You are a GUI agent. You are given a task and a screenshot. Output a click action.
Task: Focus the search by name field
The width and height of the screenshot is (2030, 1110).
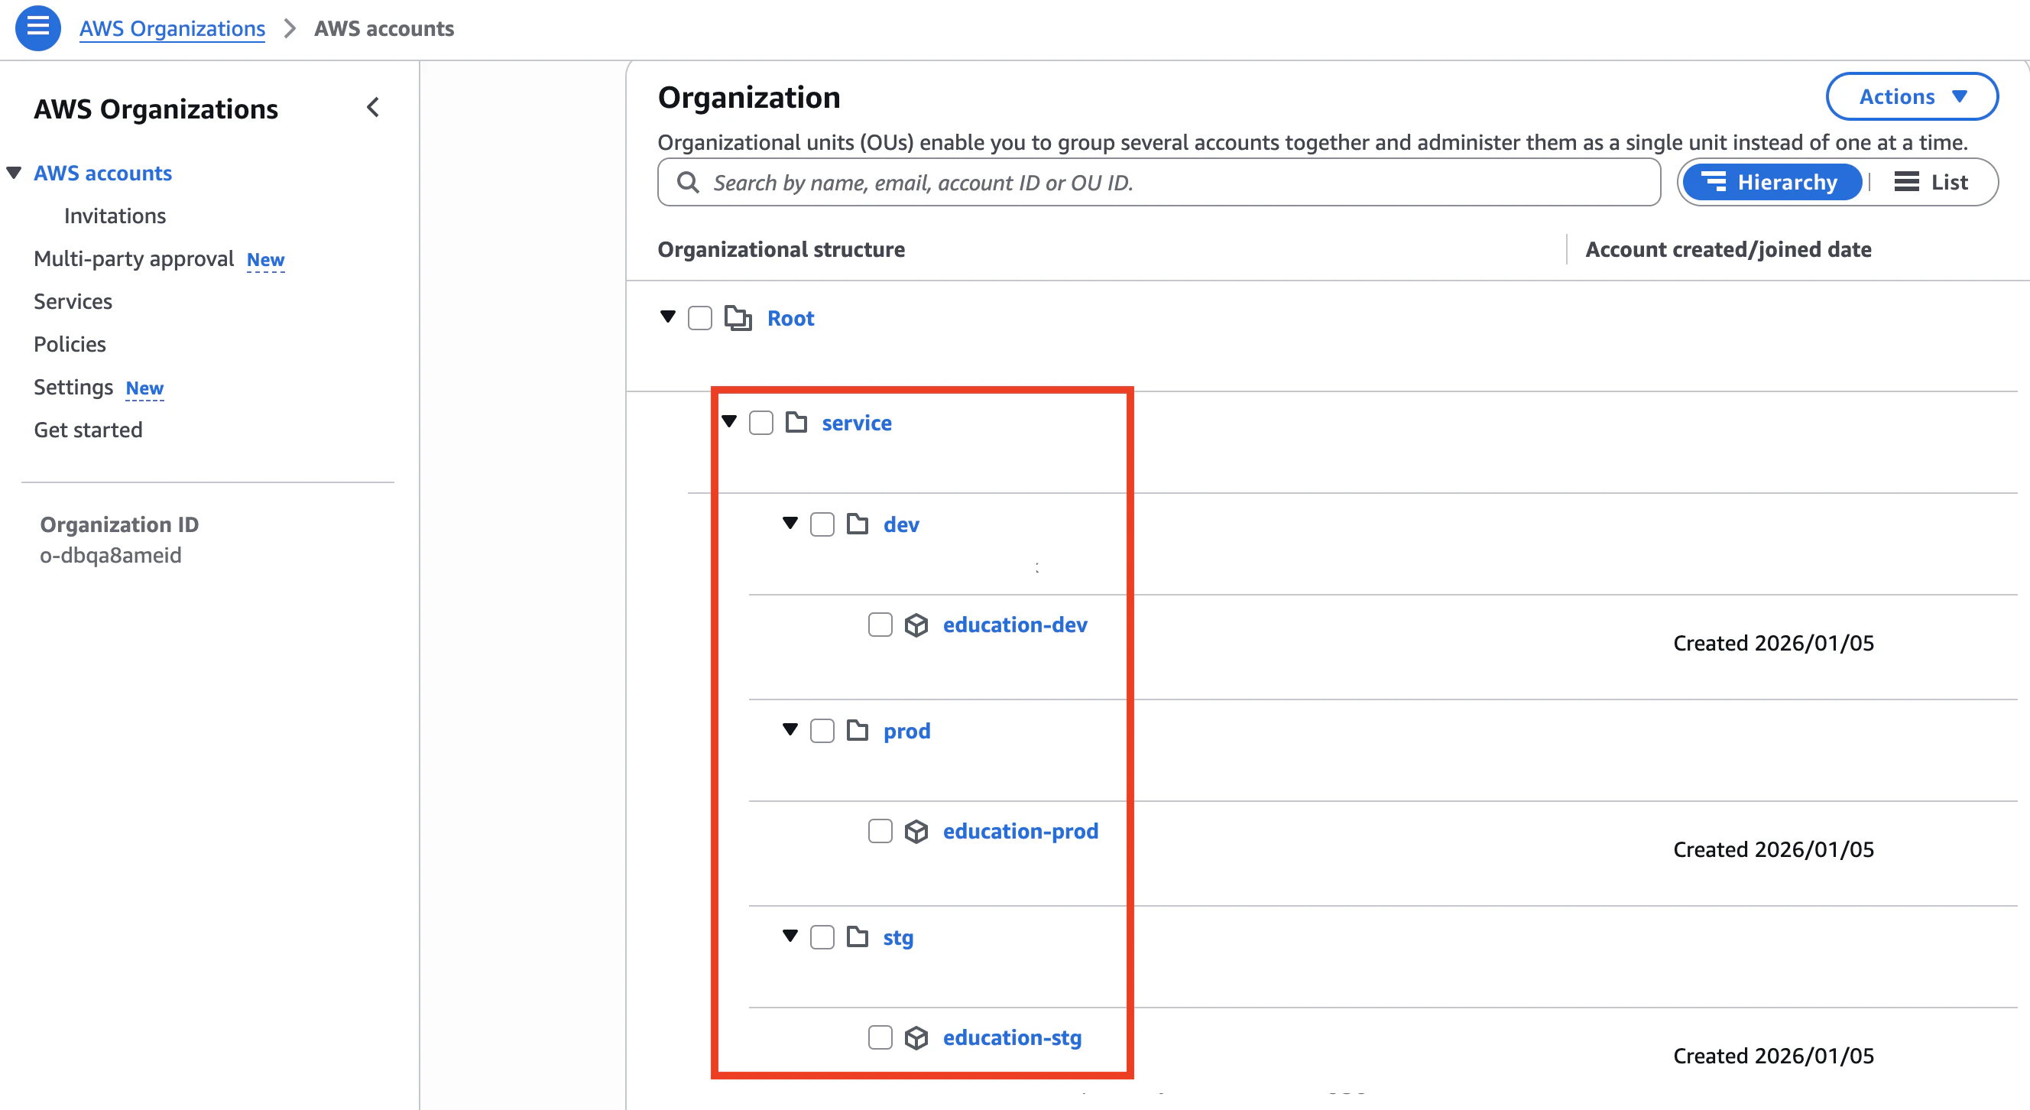(x=1159, y=182)
